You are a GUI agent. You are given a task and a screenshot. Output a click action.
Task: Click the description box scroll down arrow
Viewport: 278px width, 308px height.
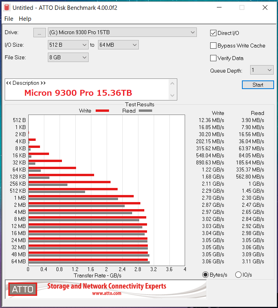click(173, 95)
